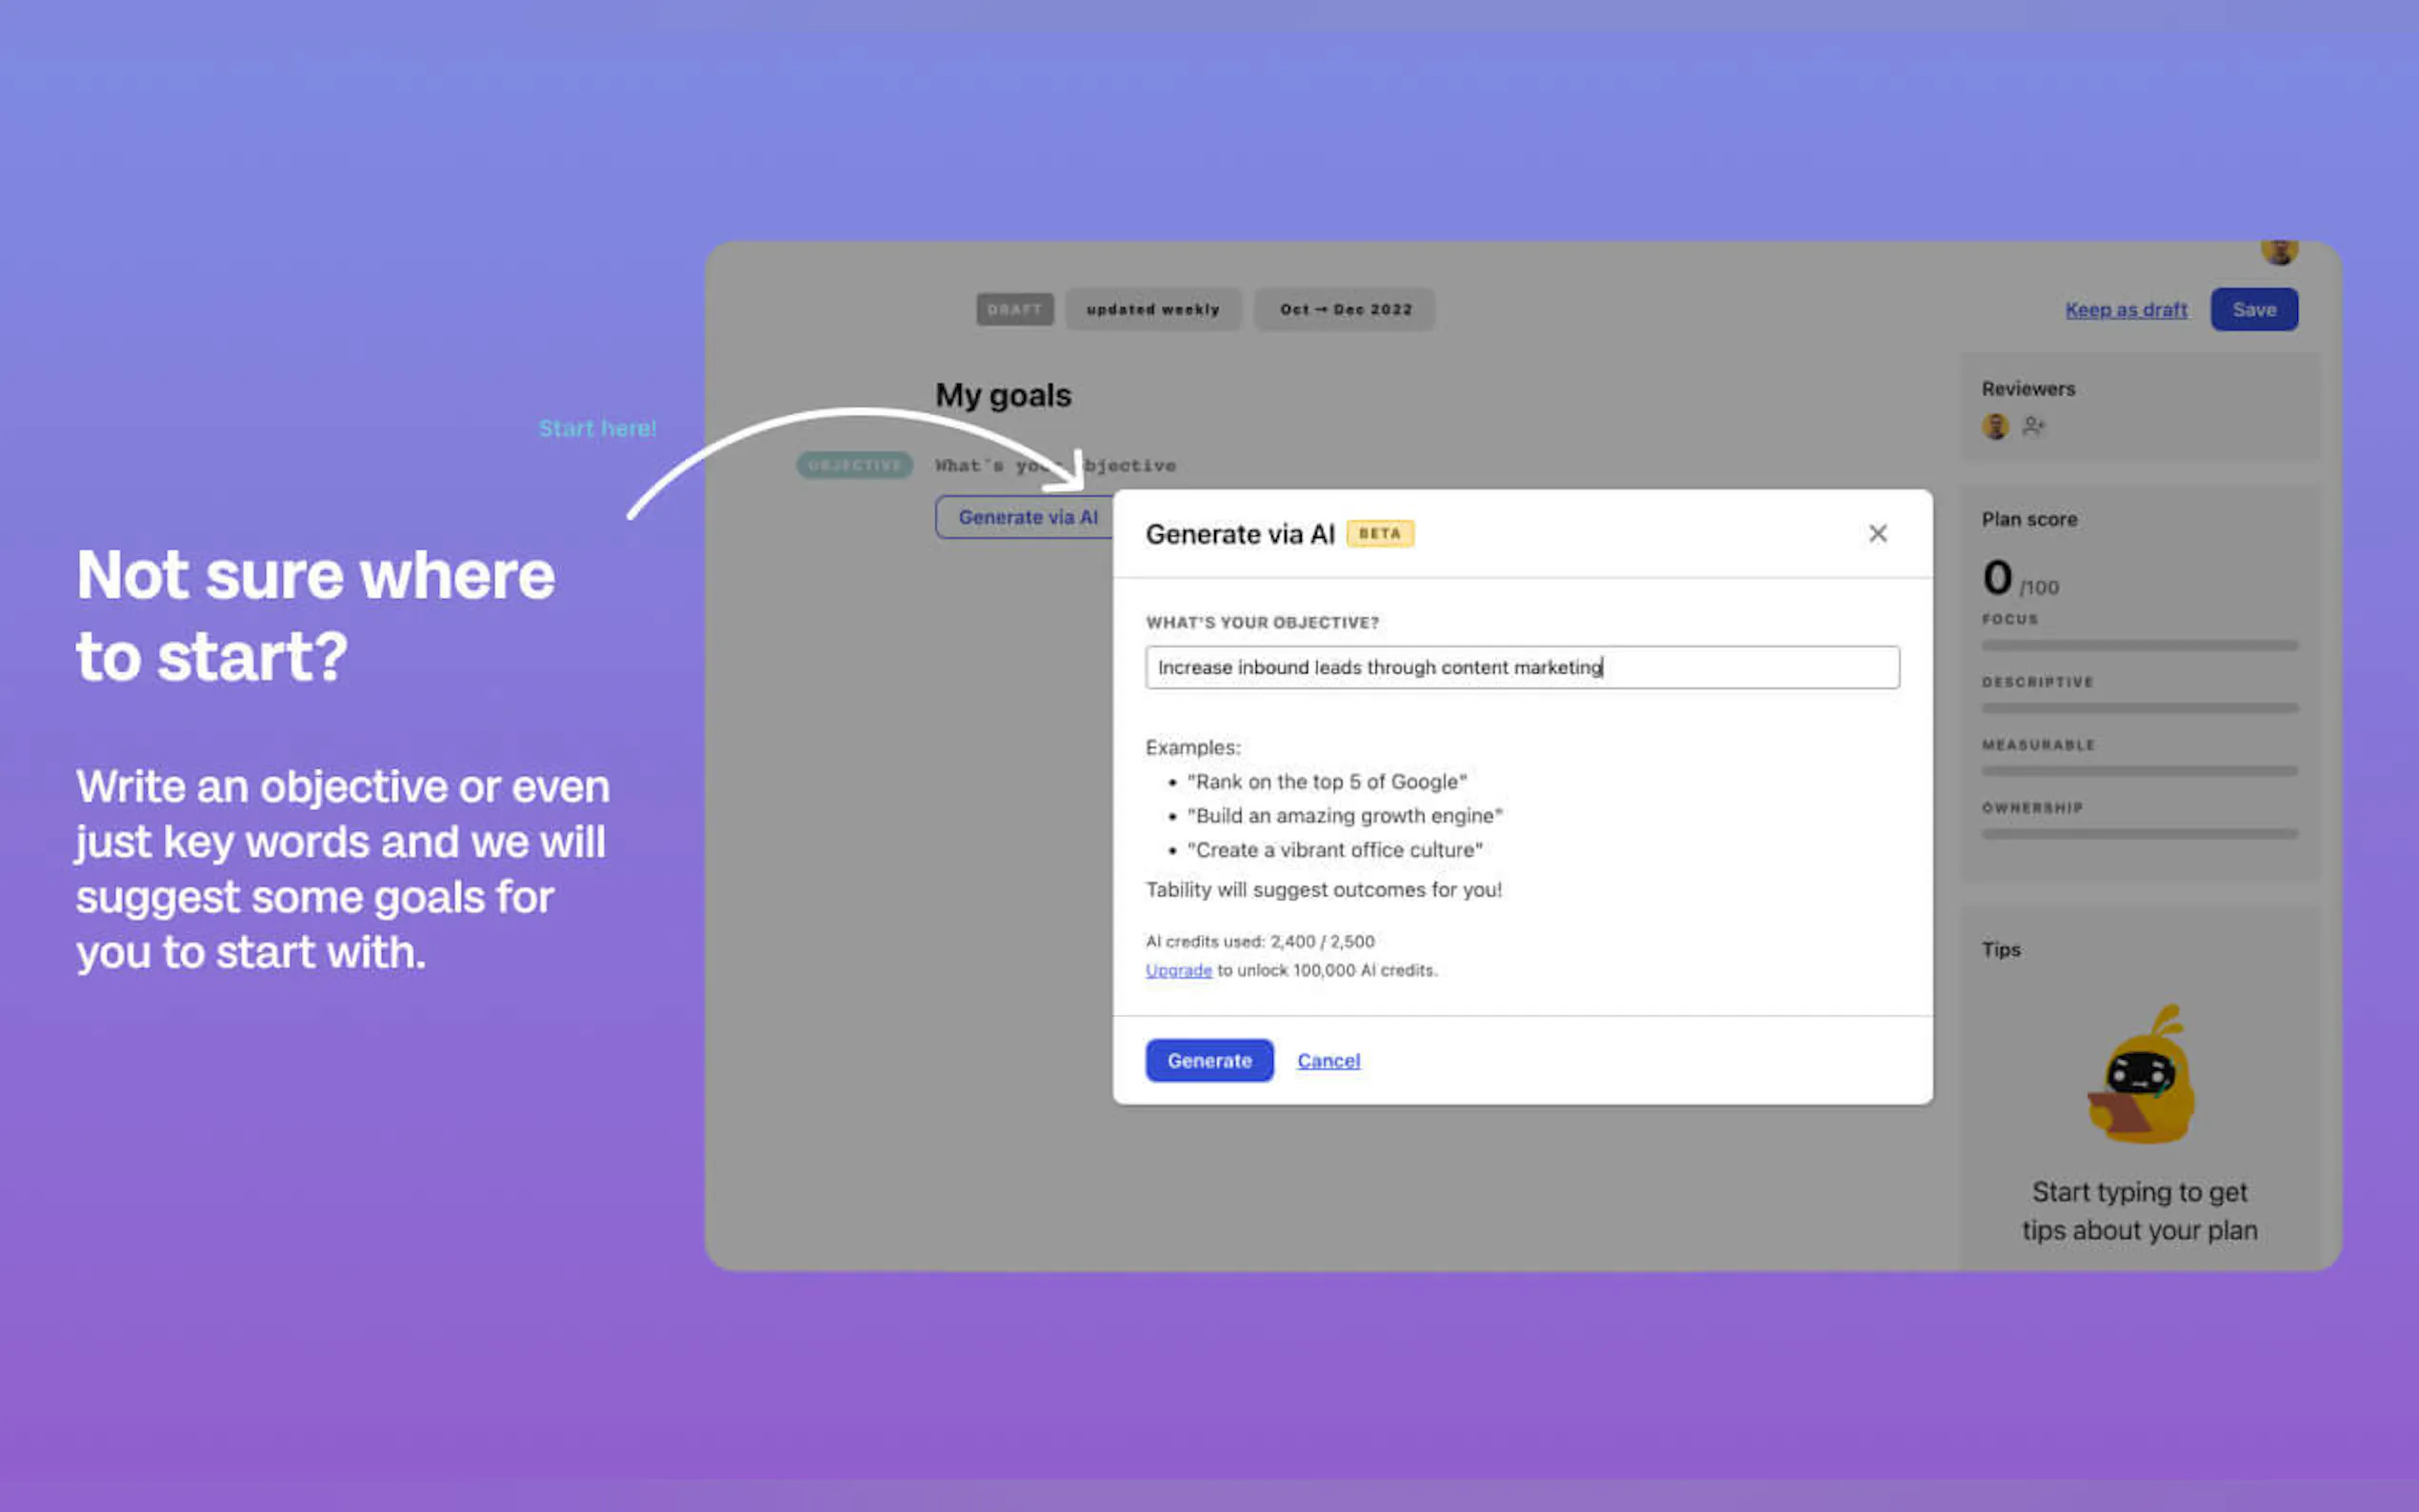Open the Oct → Dec 2022 date range selector

click(1345, 310)
